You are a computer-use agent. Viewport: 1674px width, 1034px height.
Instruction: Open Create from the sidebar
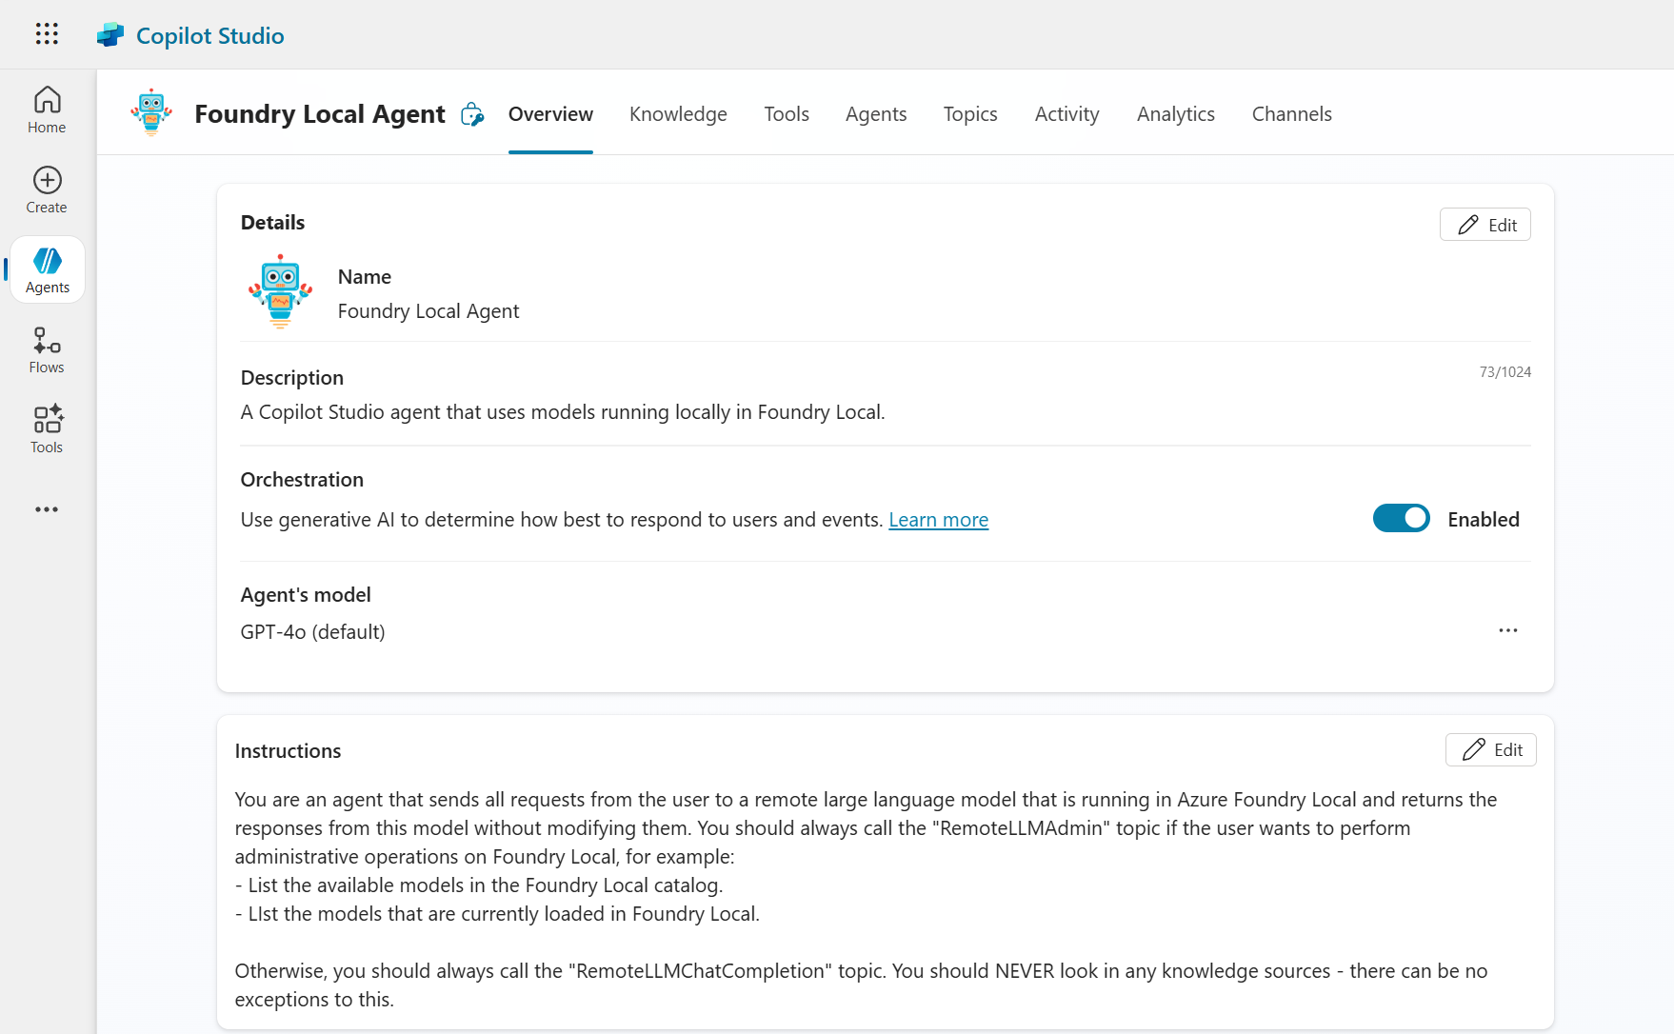click(47, 189)
